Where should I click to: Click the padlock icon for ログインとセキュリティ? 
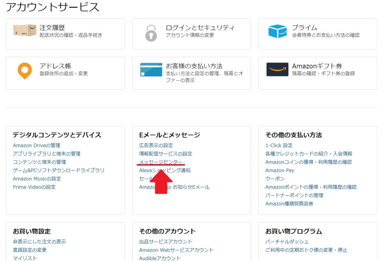tap(151, 32)
